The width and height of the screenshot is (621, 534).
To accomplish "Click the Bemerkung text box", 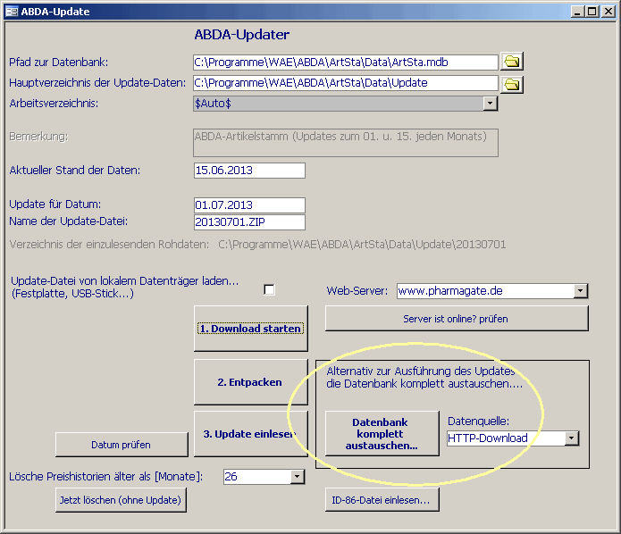I will click(x=346, y=143).
